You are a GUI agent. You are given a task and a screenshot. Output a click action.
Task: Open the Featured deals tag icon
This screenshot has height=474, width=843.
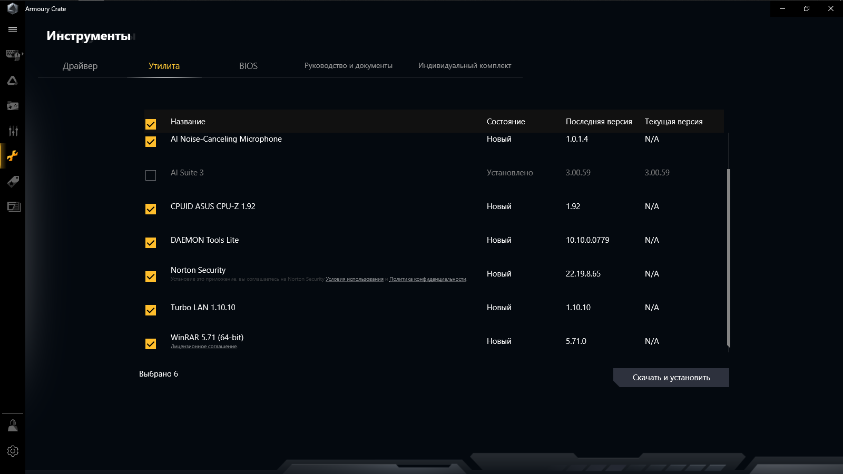[x=13, y=182]
